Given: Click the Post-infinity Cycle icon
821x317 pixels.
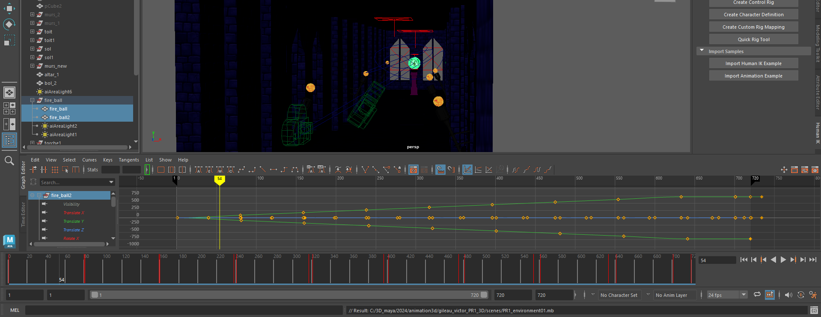Looking at the screenshot, I should pos(537,170).
